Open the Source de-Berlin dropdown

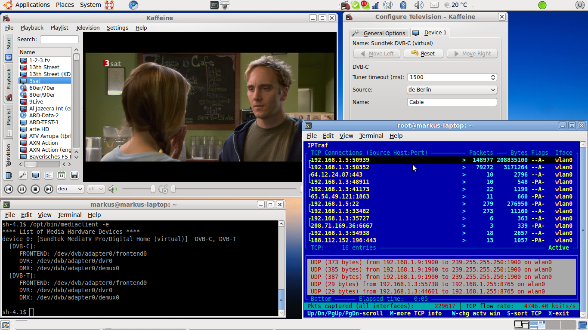click(452, 90)
